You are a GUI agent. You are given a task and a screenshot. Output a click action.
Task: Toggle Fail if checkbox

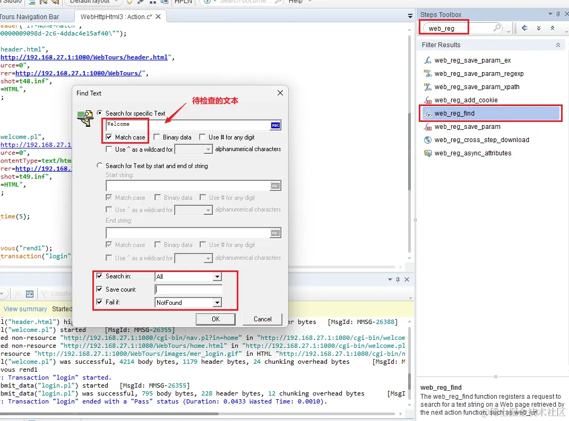click(99, 302)
